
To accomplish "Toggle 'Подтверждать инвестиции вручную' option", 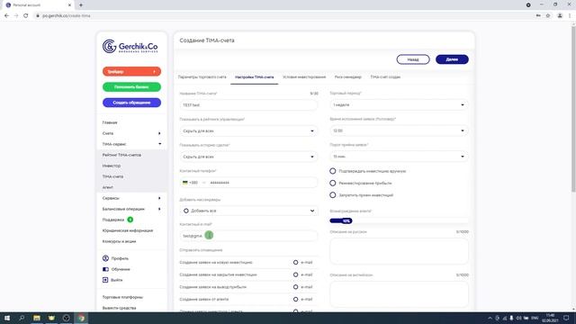I will [x=332, y=171].
